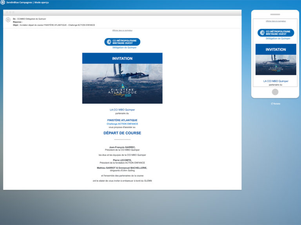
Task: Click the INVITATION banner in desktop email
Action: [122, 58]
